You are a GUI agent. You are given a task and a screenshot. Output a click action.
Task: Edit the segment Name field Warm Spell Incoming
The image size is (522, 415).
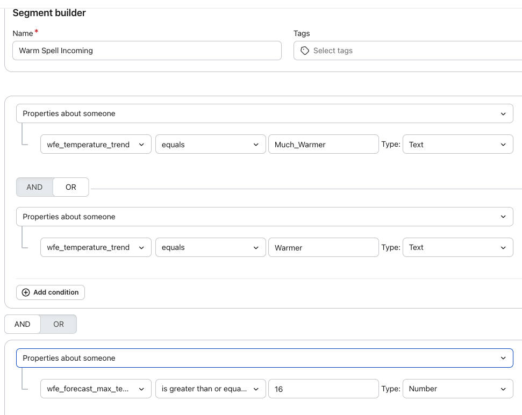click(x=147, y=51)
